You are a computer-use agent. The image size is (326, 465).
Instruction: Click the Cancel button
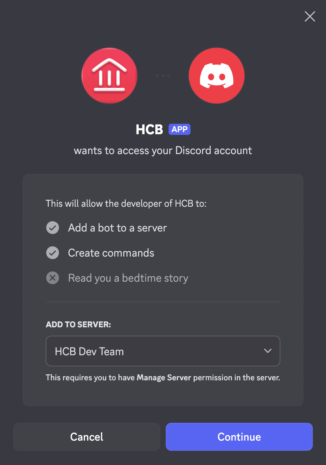[87, 437]
